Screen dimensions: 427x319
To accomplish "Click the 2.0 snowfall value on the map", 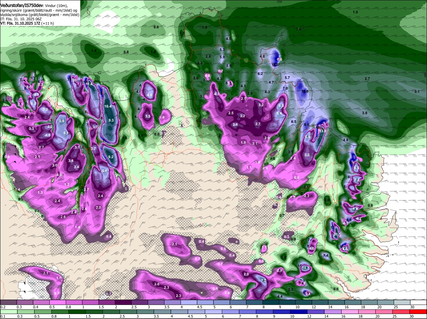I will tap(98, 207).
